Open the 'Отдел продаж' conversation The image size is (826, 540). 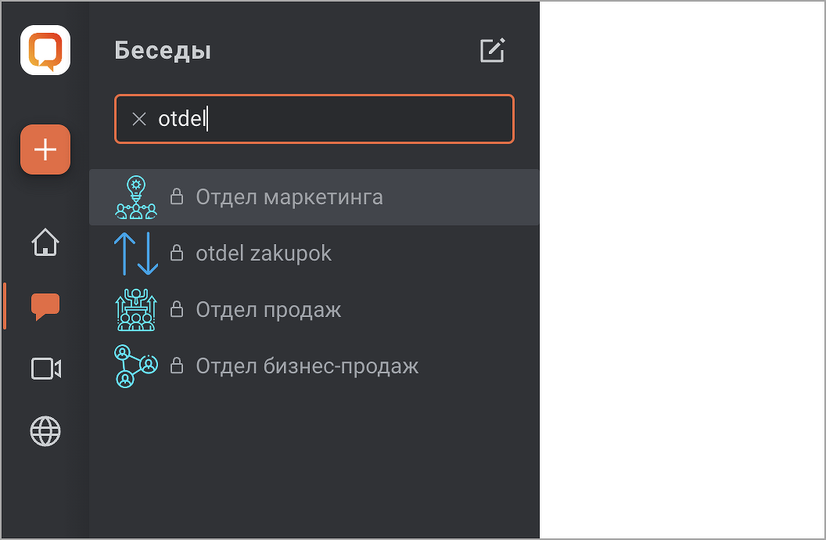click(x=268, y=310)
